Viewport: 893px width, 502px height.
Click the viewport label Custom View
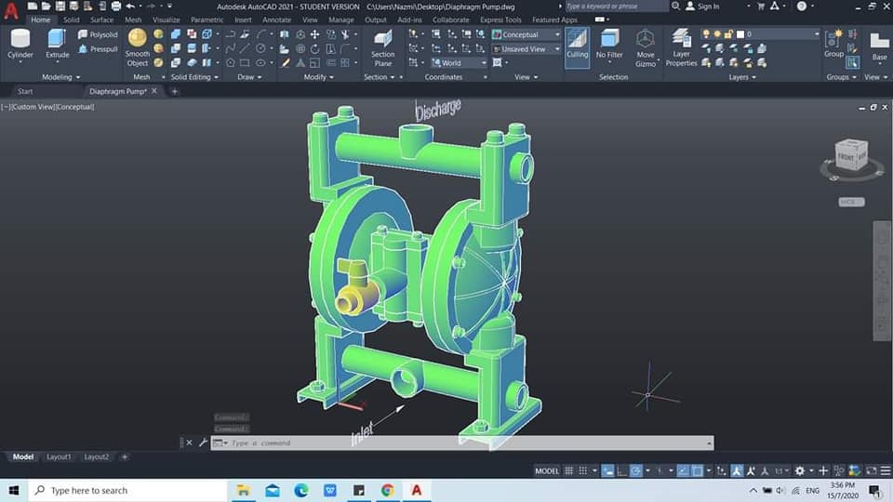[x=32, y=106]
